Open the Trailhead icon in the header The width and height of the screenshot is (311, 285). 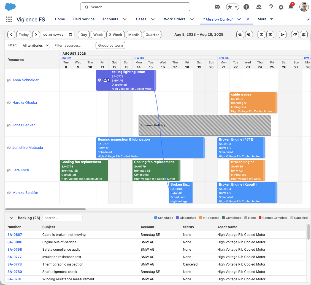pyautogui.click(x=259, y=7)
